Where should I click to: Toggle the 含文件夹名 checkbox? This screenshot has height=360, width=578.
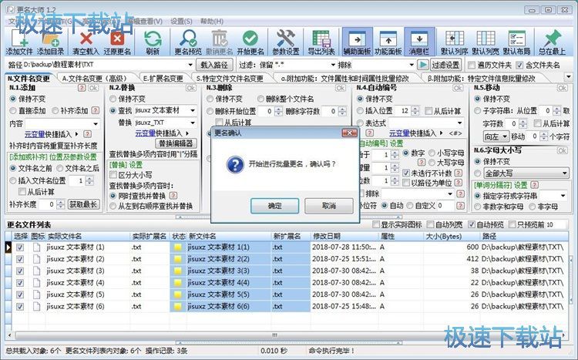[519, 66]
